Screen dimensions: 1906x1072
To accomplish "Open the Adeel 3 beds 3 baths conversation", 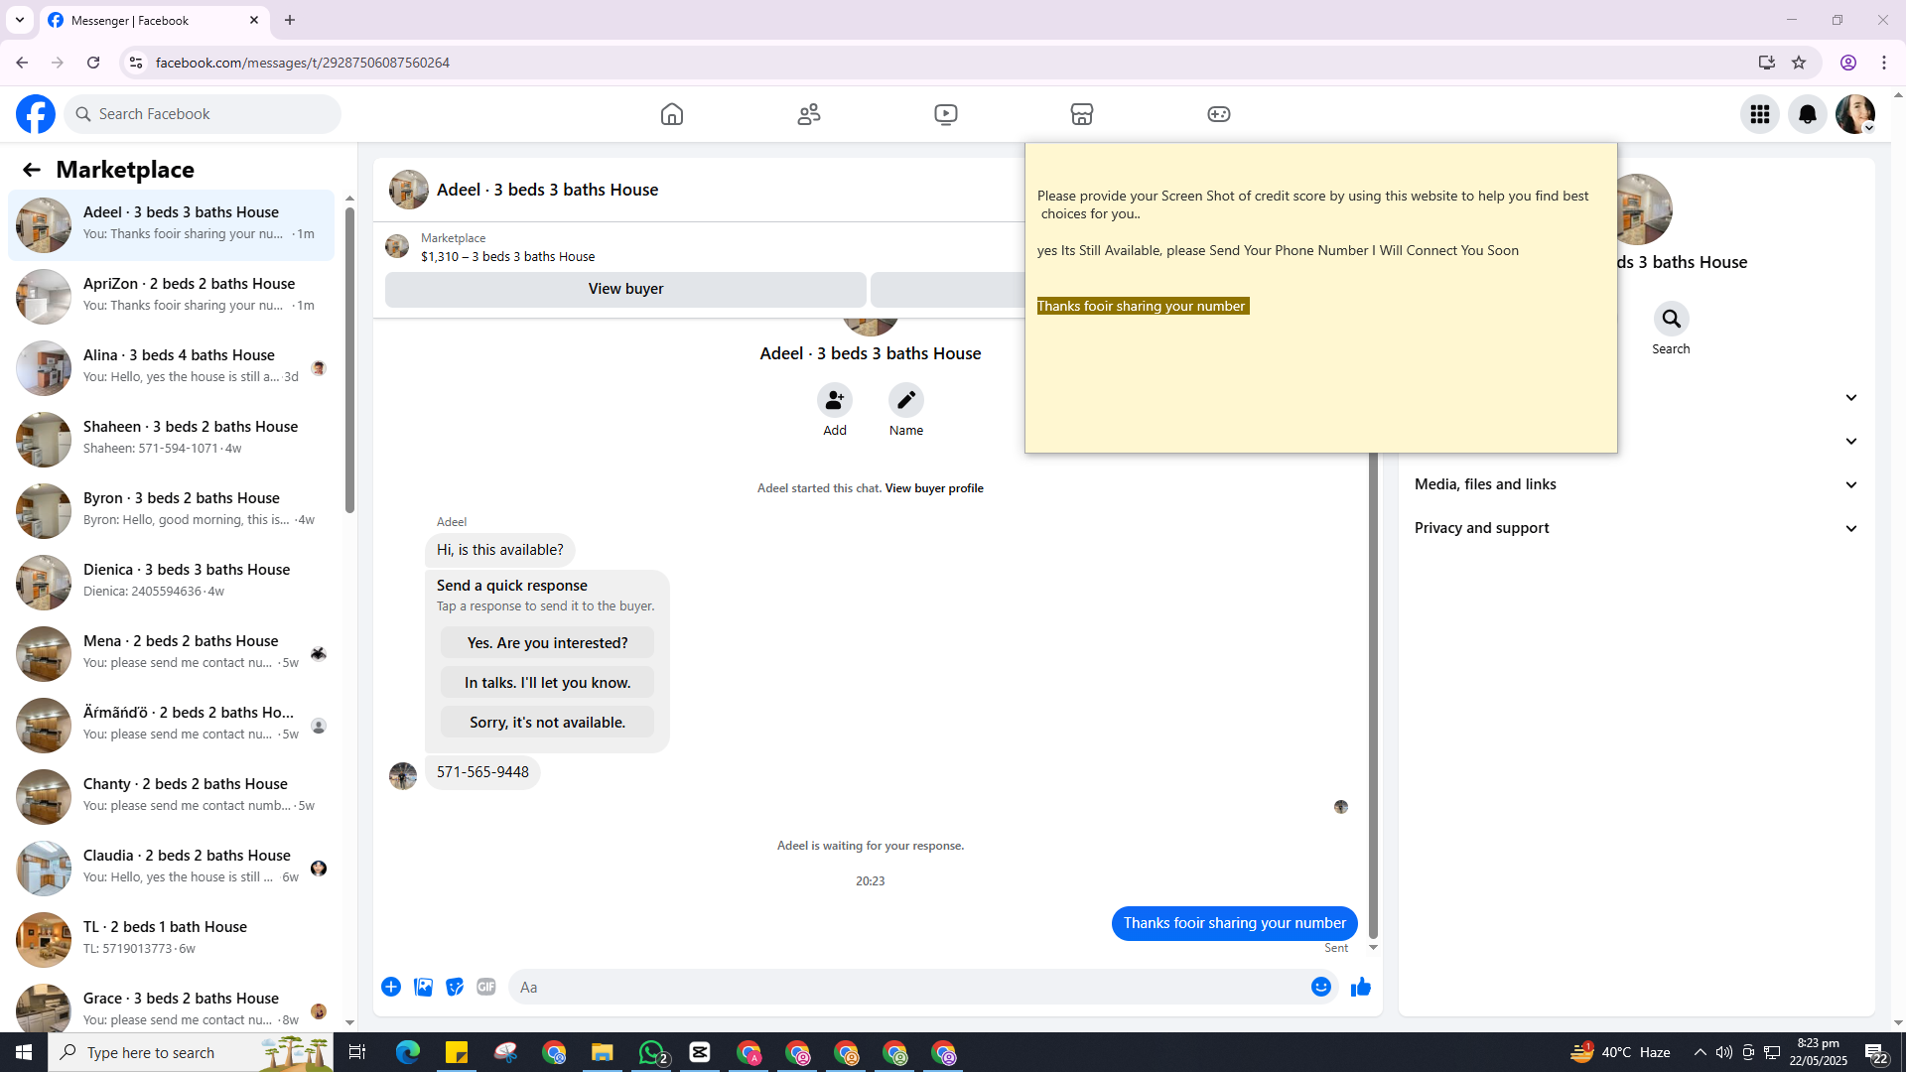I will (171, 225).
